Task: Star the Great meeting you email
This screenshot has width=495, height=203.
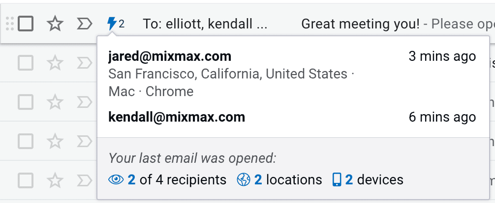Action: (x=55, y=24)
